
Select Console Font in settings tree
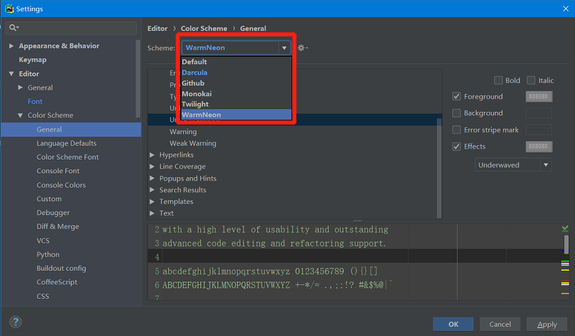tap(58, 171)
